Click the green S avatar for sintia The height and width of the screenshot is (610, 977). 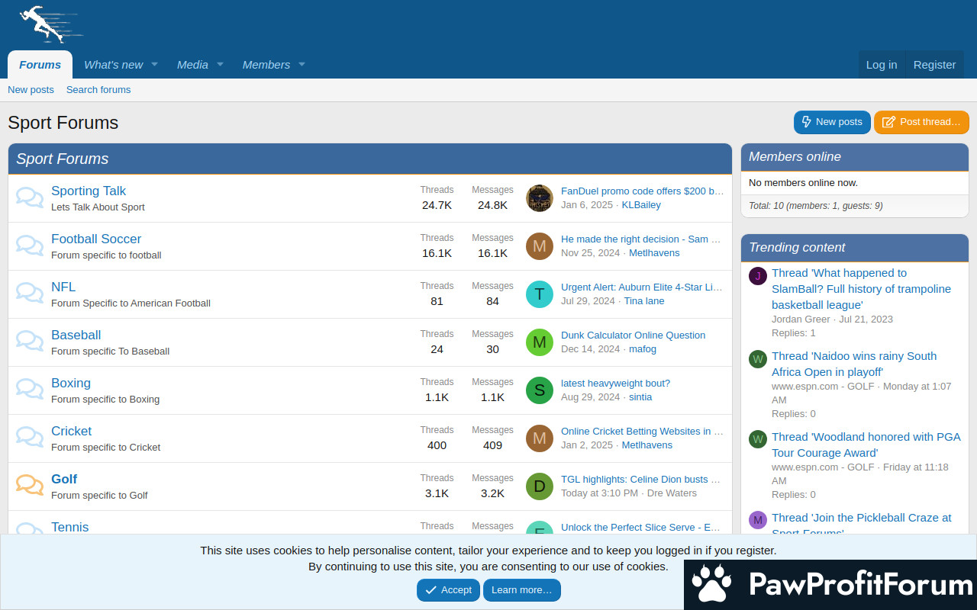pyautogui.click(x=539, y=390)
